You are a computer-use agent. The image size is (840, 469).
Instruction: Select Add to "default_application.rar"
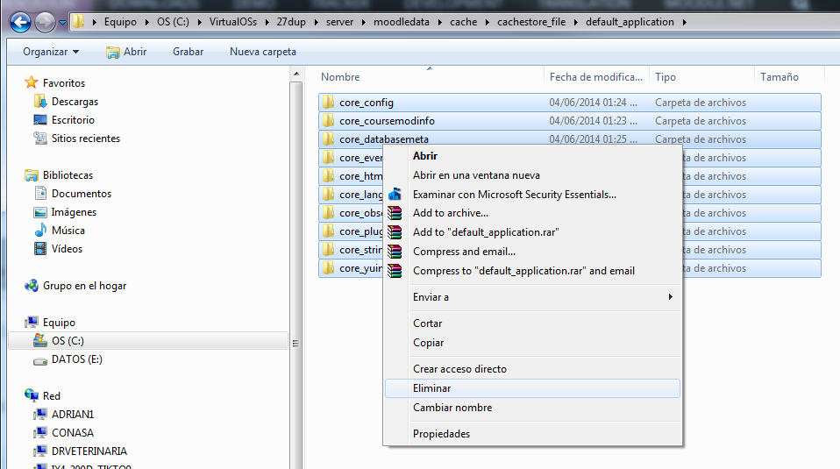pyautogui.click(x=532, y=231)
